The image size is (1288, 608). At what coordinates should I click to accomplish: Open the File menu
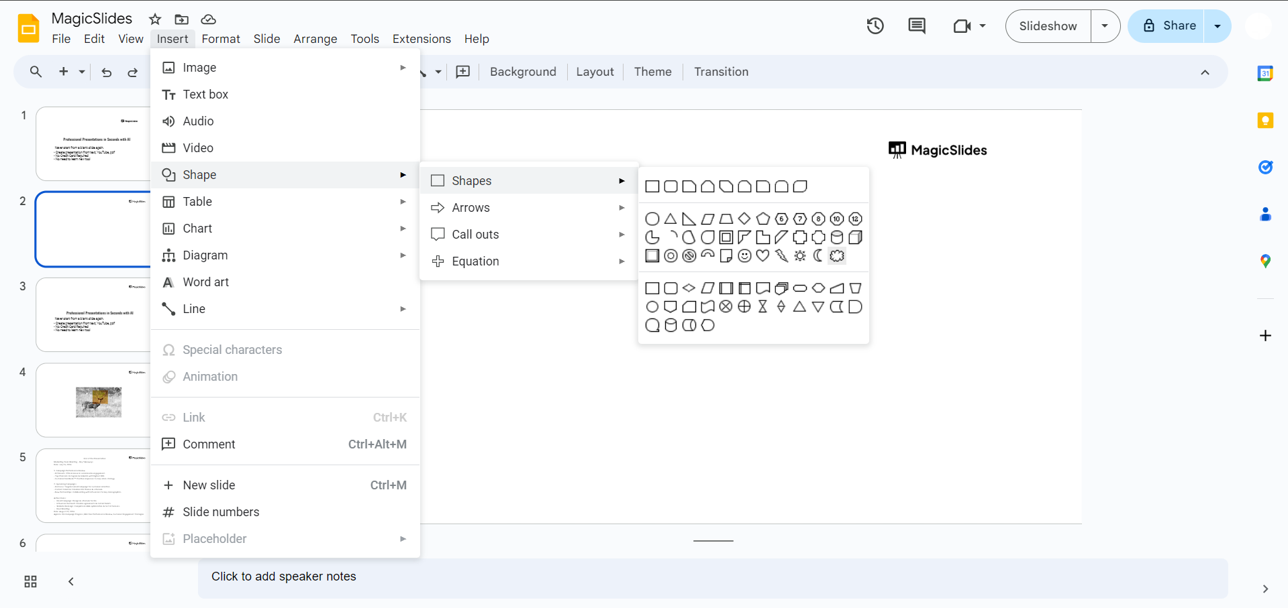click(61, 39)
